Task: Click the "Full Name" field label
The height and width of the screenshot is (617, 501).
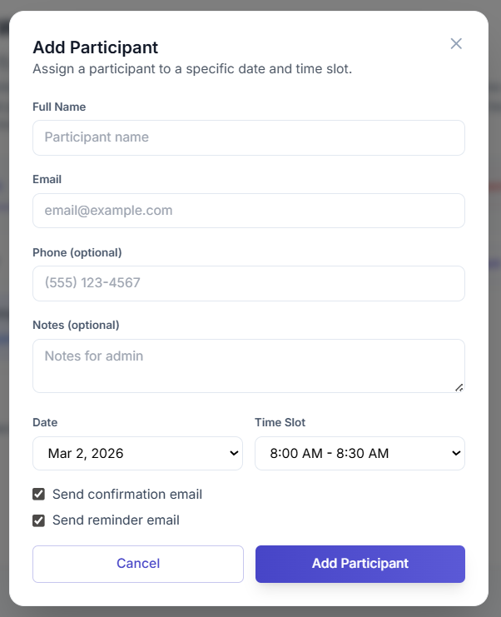Action: (x=59, y=107)
